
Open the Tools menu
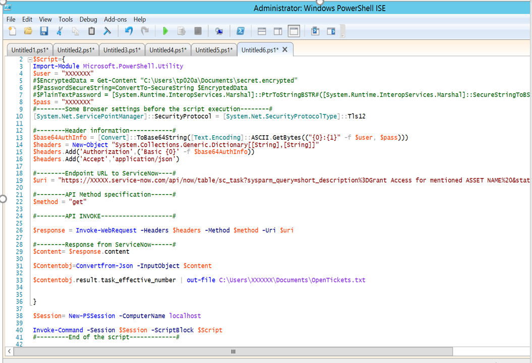(x=66, y=19)
